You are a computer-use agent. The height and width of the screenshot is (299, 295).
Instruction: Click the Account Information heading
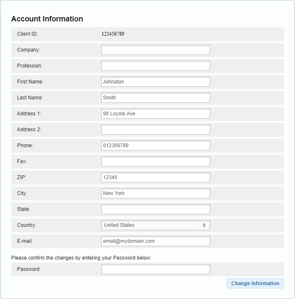47,19
